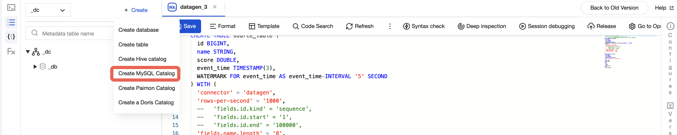677x135 pixels.
Task: Click line number 15 in the gutter
Action: click(x=175, y=125)
